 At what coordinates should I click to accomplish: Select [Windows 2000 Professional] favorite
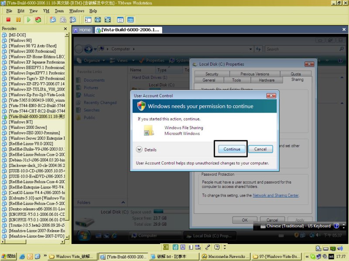coord(32,51)
